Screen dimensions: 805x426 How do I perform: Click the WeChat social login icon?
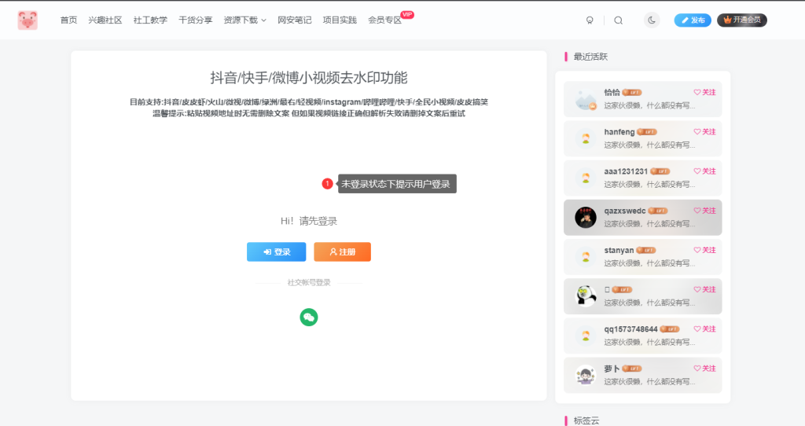(308, 318)
